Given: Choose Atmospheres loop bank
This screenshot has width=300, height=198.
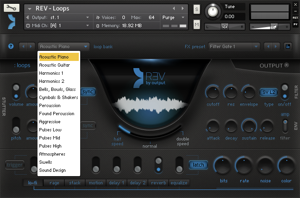Looking at the screenshot, I should click(59, 154).
